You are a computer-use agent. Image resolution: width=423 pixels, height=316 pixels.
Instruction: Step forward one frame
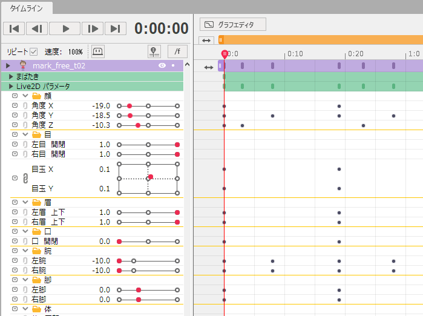[92, 28]
